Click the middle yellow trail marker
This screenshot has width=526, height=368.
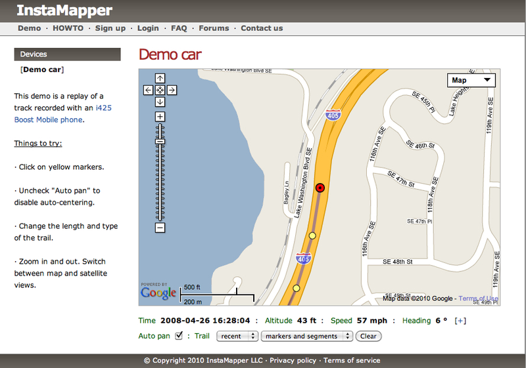[x=312, y=235]
